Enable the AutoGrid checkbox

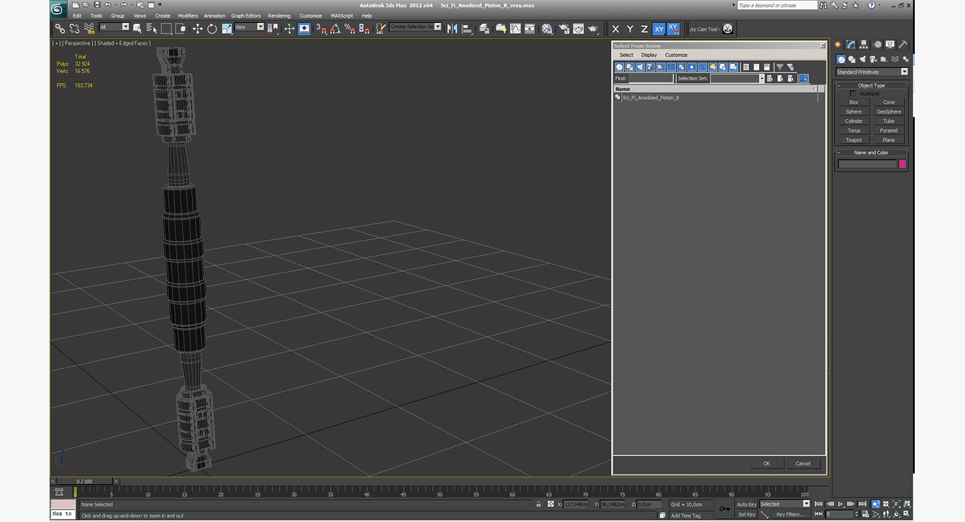pos(853,93)
